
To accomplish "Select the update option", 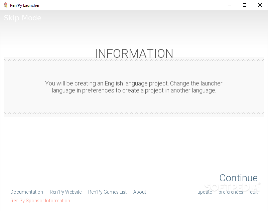I will pos(205,192).
